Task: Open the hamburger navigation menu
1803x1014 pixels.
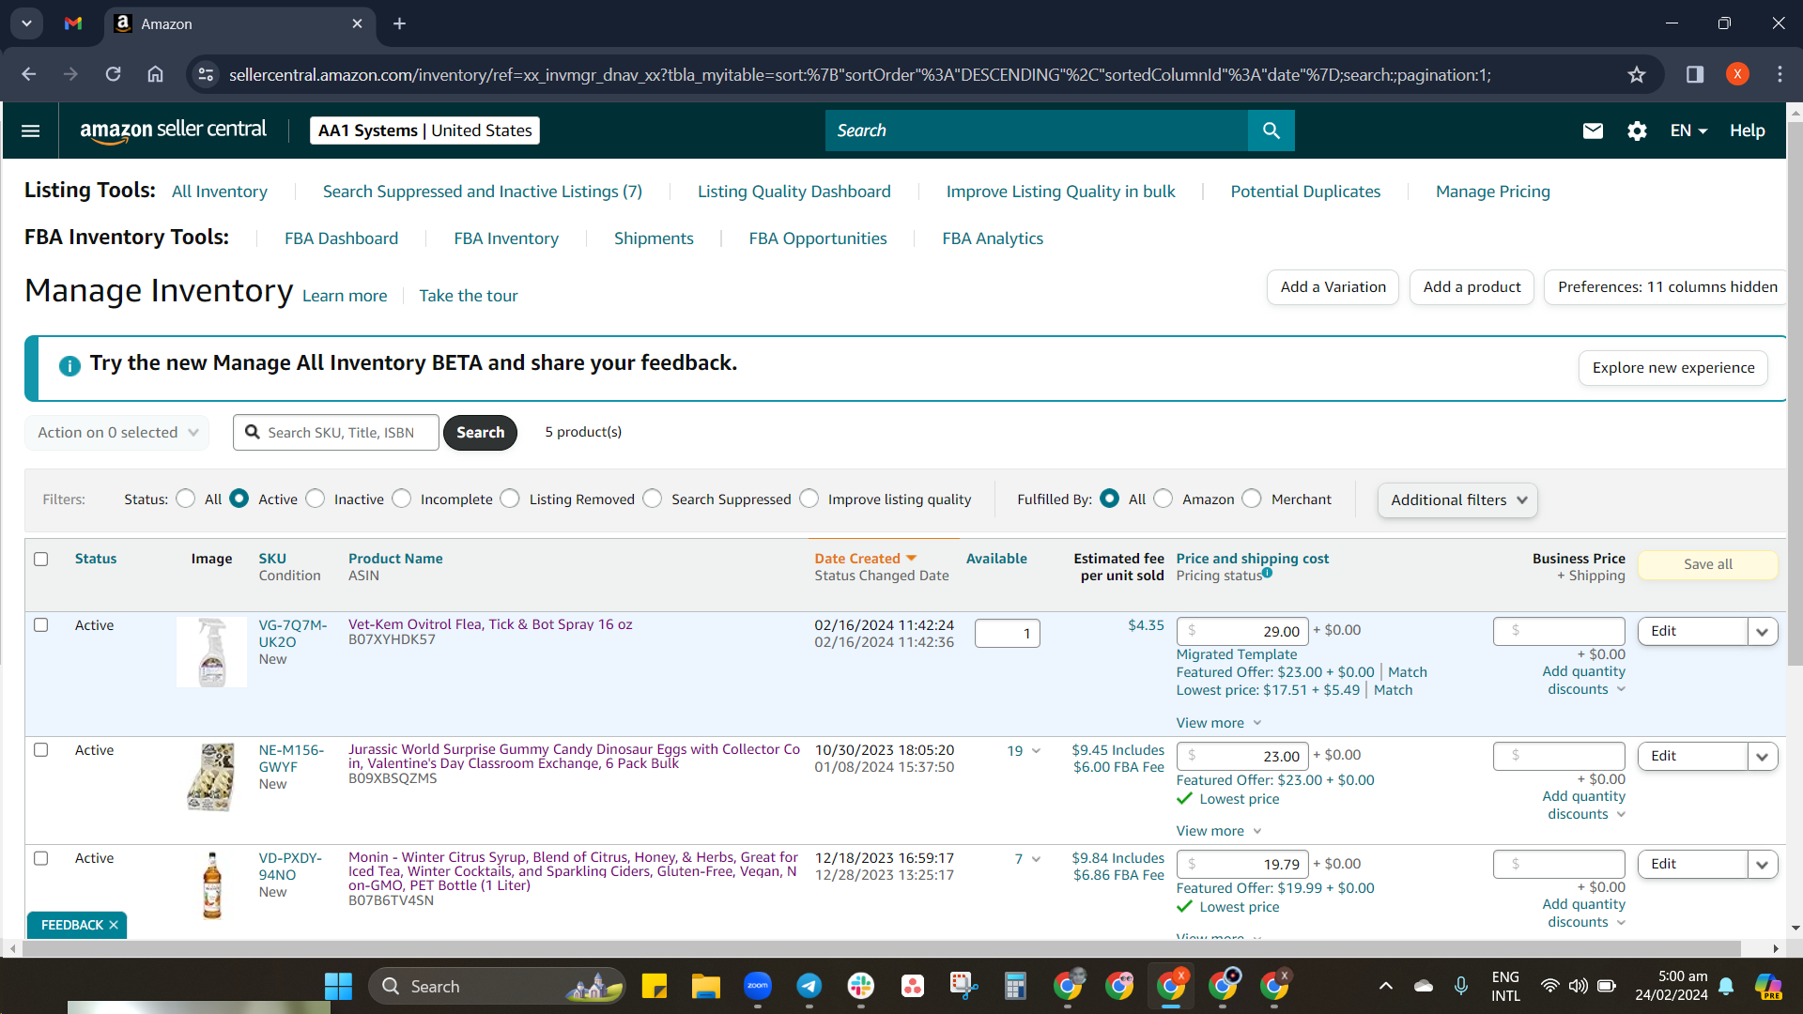Action: click(30, 131)
